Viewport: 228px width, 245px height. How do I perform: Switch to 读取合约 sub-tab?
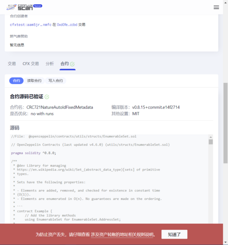pos(34,81)
